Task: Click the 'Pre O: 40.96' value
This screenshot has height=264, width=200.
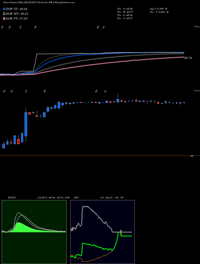Action: point(125,8)
